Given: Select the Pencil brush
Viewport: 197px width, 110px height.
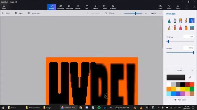Looking at the screenshot, I should (x=169, y=28).
